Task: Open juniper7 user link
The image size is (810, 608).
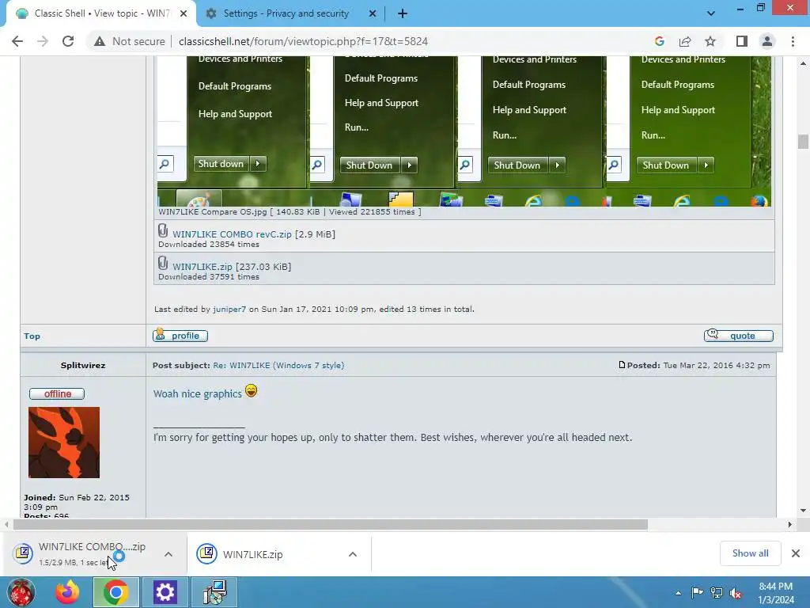Action: coord(229,310)
